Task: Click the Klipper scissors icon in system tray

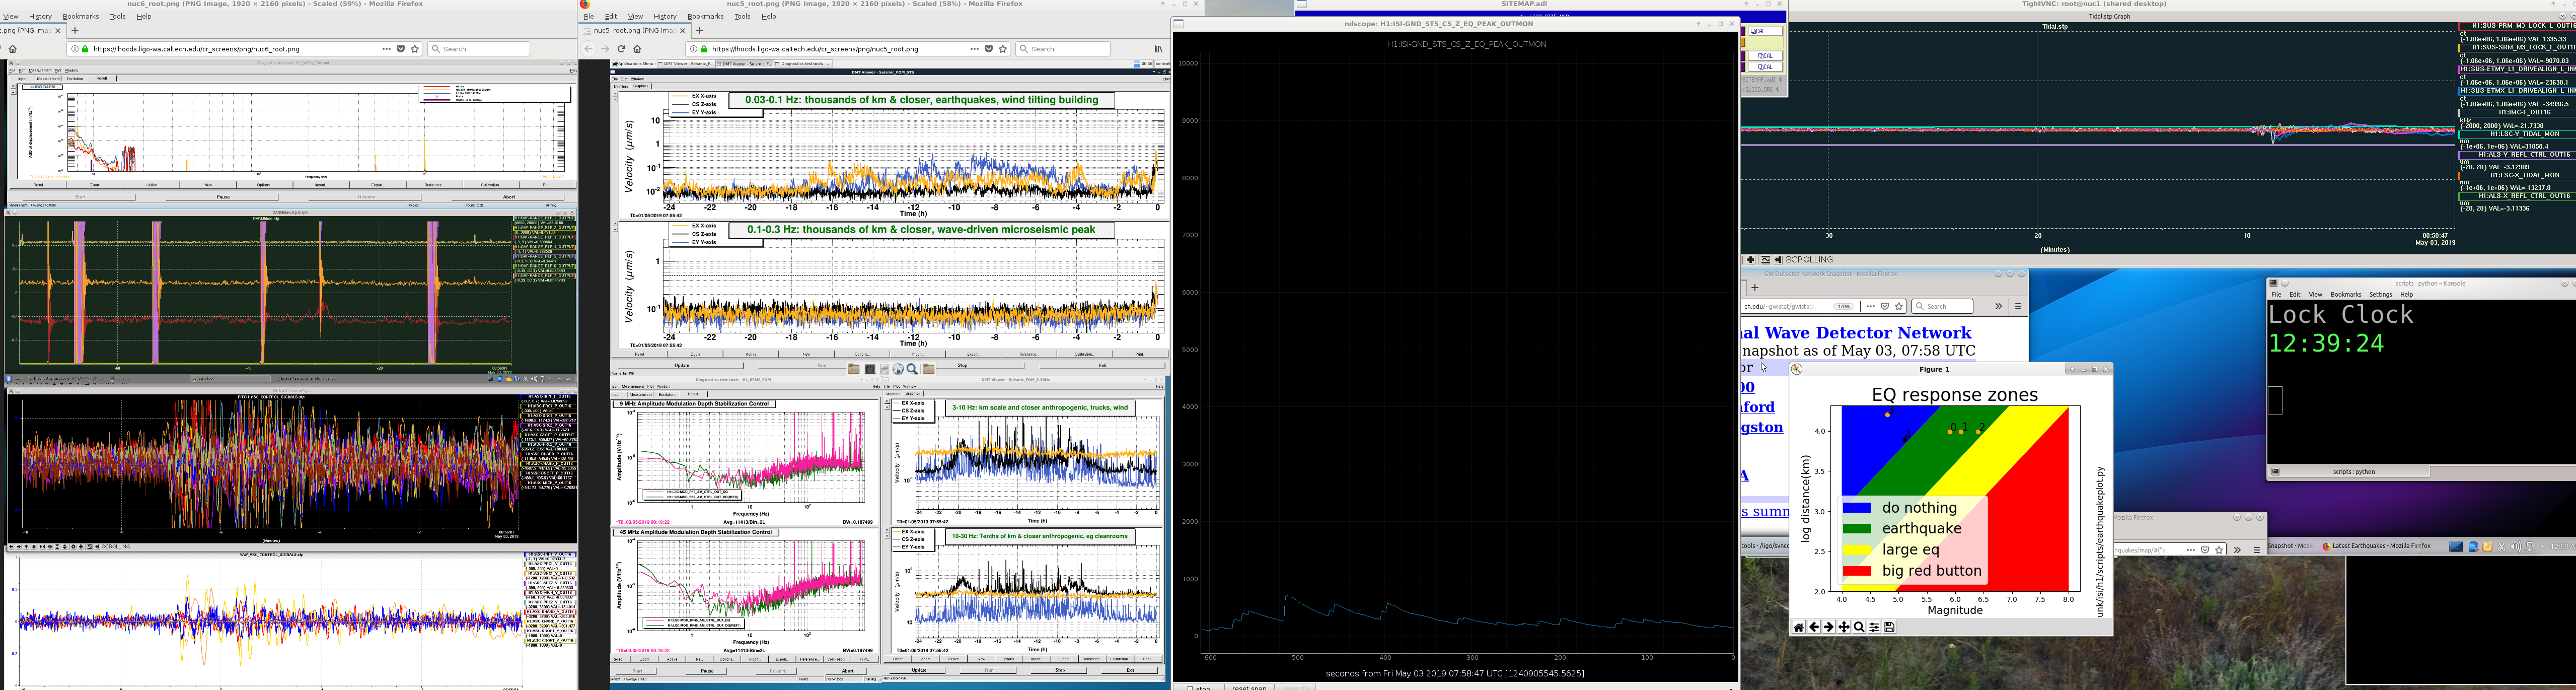Action: point(2501,547)
